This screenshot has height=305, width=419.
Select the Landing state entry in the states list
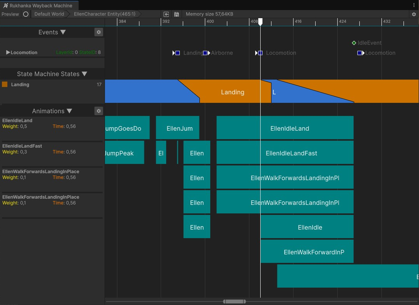click(20, 84)
